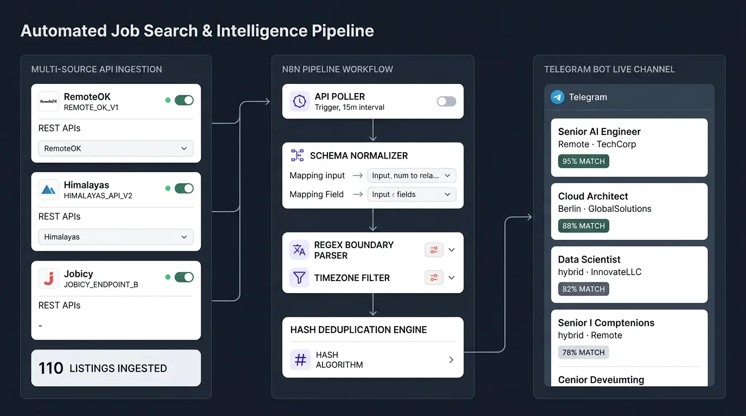Click 'N8N PIPELINE WORKFLOW' heading
This screenshot has width=746, height=416.
[338, 69]
